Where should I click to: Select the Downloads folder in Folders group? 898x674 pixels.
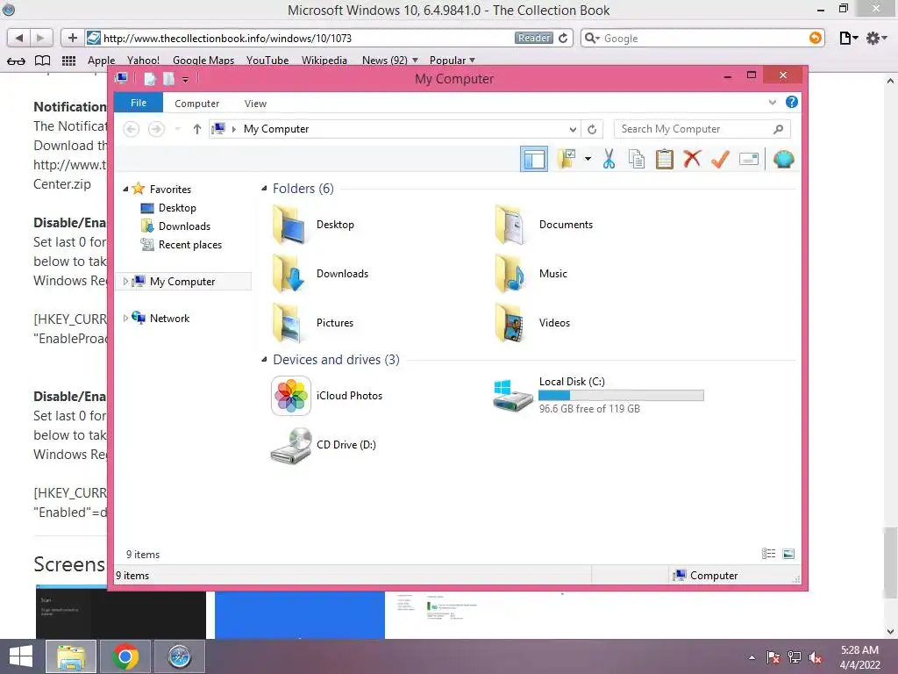(x=289, y=274)
